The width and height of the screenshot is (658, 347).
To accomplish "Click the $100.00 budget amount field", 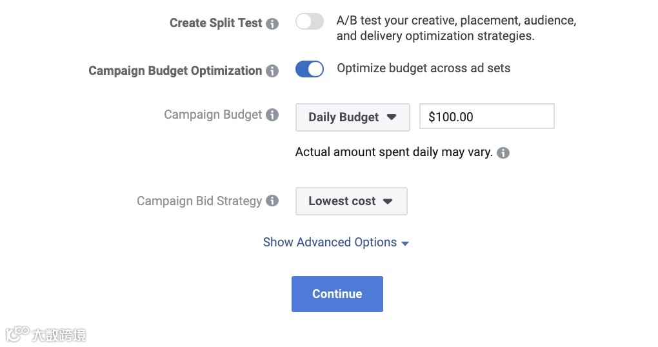I will (x=486, y=117).
